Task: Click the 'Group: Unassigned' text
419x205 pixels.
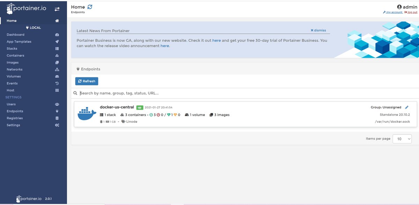Action: click(x=386, y=107)
